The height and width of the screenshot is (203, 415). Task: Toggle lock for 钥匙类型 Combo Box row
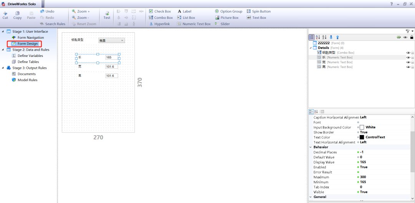412,53
